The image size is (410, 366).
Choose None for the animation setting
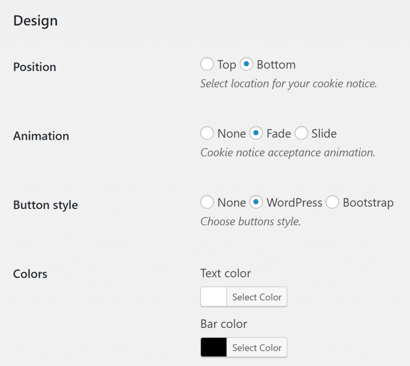(x=207, y=133)
